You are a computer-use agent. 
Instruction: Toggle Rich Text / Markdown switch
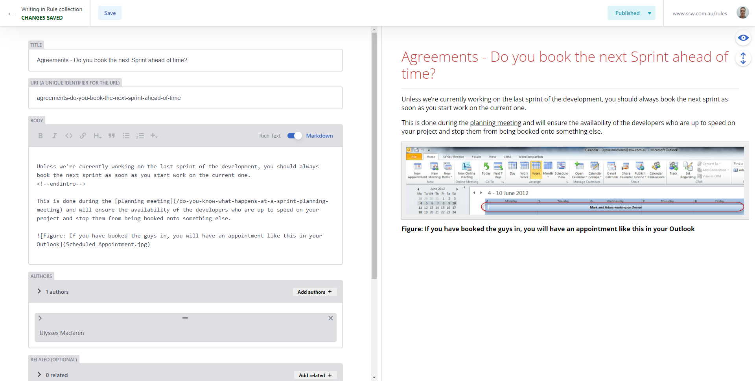click(295, 136)
